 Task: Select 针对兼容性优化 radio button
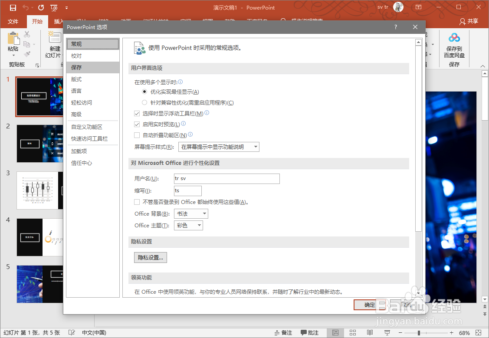[144, 102]
